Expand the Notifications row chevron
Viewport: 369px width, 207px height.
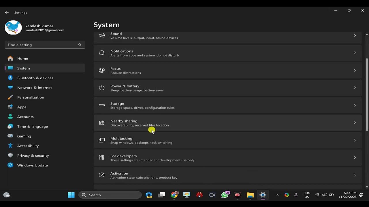pyautogui.click(x=355, y=53)
